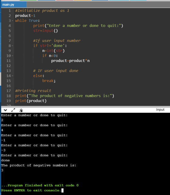170x195 pixels.
Task: Click the 'str=input()' code line
Action: coord(46,31)
